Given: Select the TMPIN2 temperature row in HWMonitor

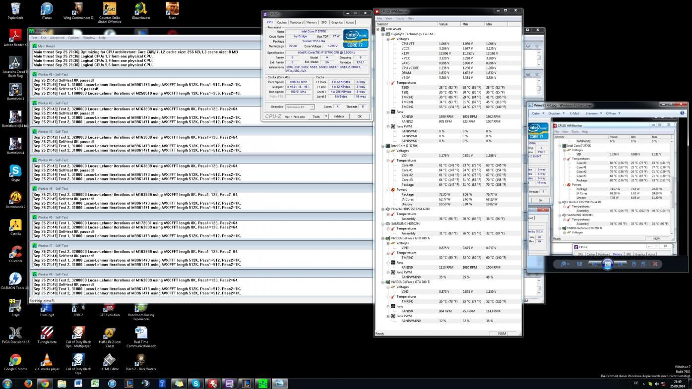Looking at the screenshot, I should pos(449,107).
